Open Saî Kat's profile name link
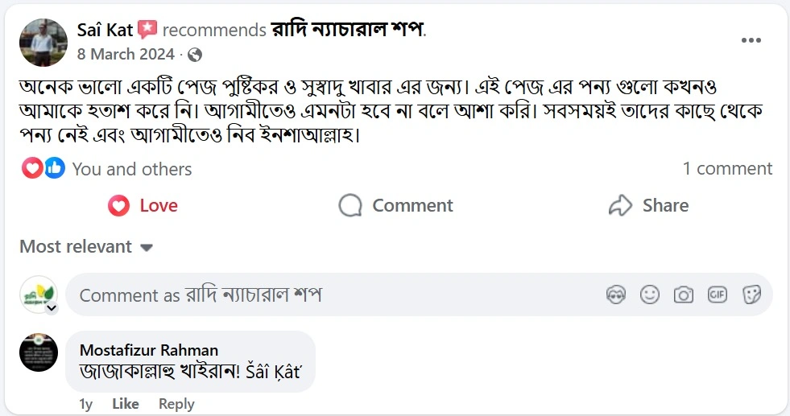Image resolution: width=790 pixels, height=416 pixels. tap(104, 30)
